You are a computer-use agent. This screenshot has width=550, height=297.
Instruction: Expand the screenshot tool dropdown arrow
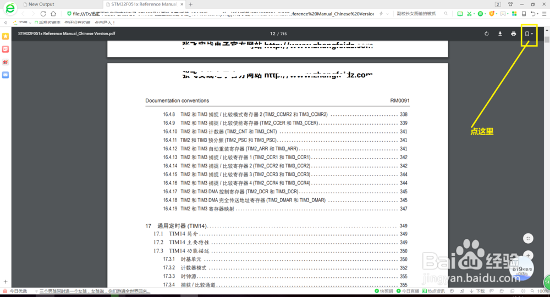click(x=474, y=14)
